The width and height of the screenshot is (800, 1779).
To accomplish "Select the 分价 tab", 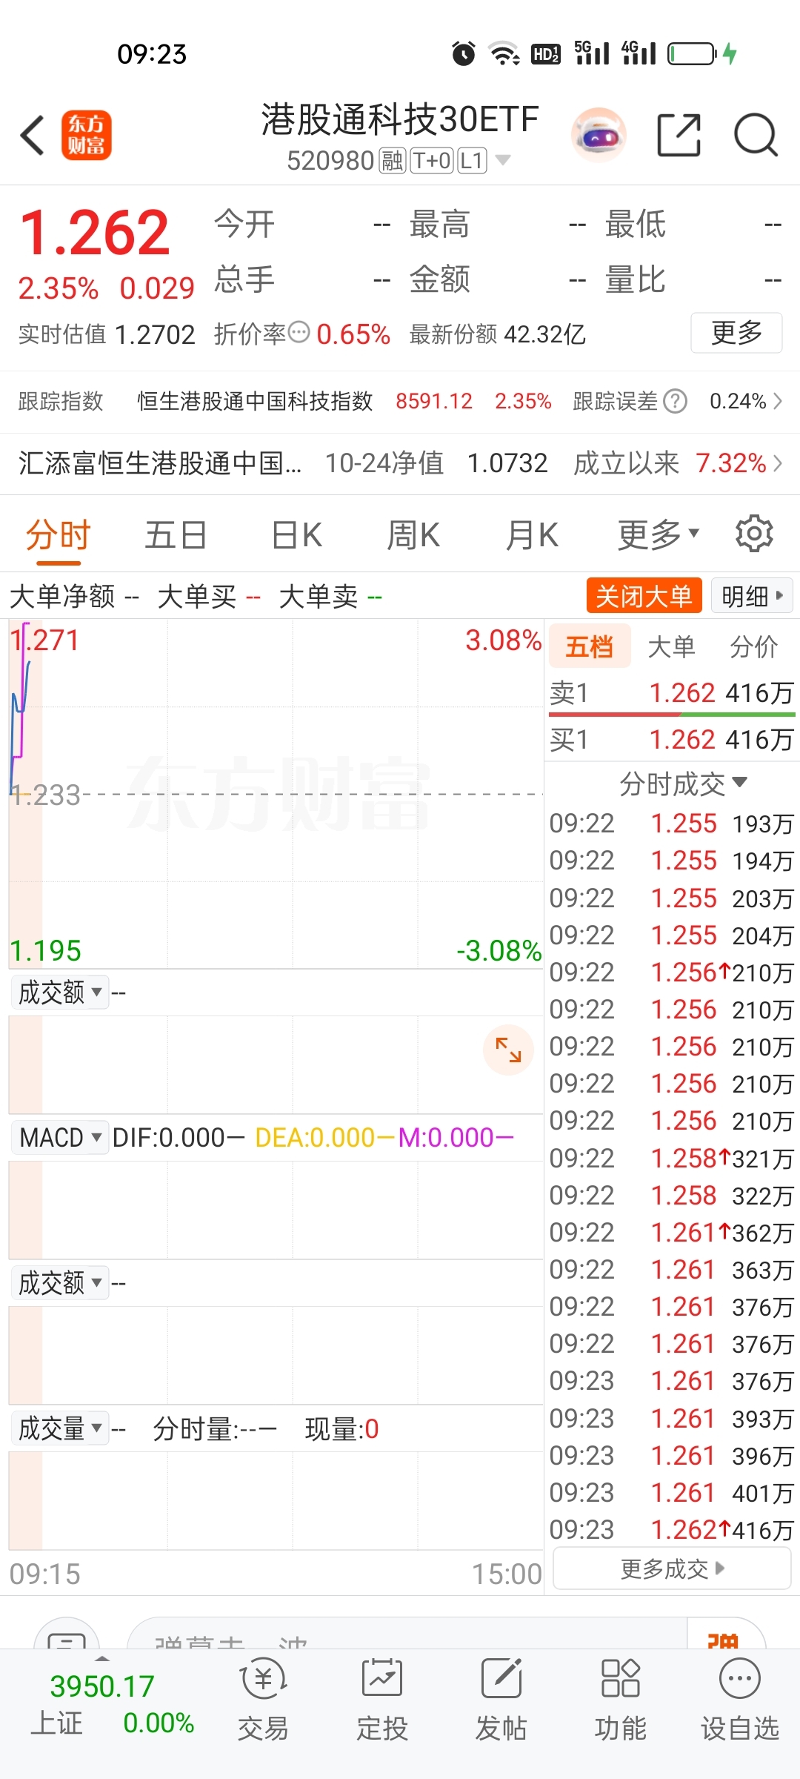I will [753, 646].
